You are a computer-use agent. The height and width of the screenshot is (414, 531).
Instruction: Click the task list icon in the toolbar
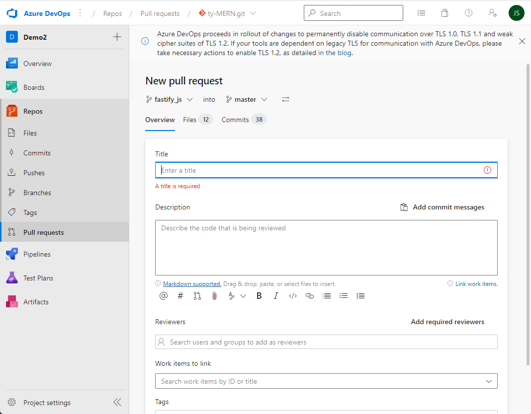360,296
